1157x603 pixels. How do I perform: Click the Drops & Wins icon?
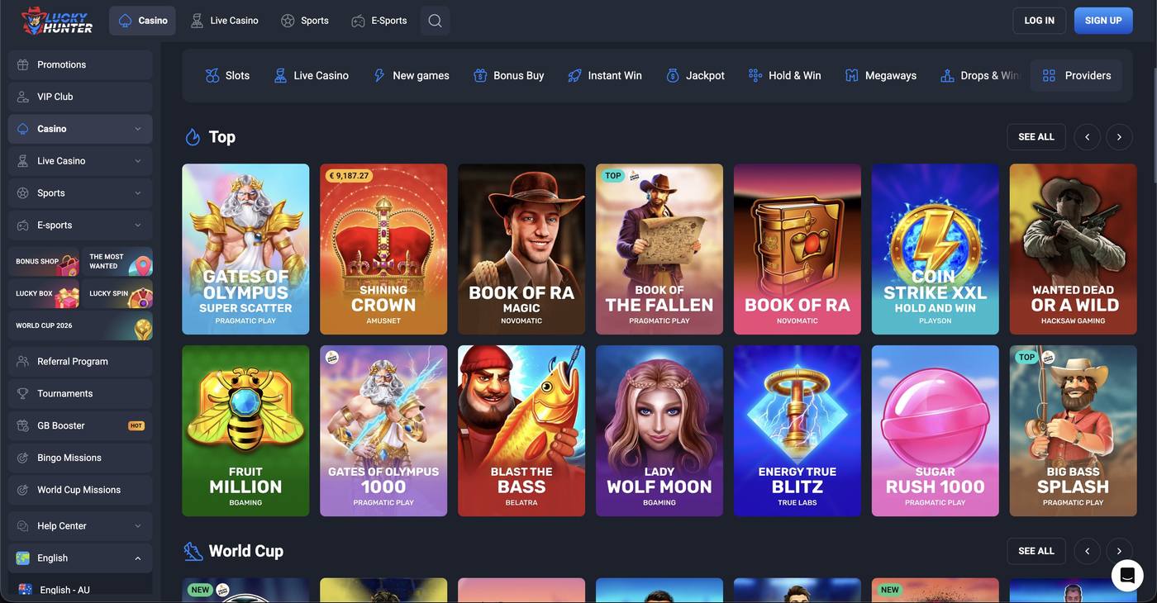947,75
